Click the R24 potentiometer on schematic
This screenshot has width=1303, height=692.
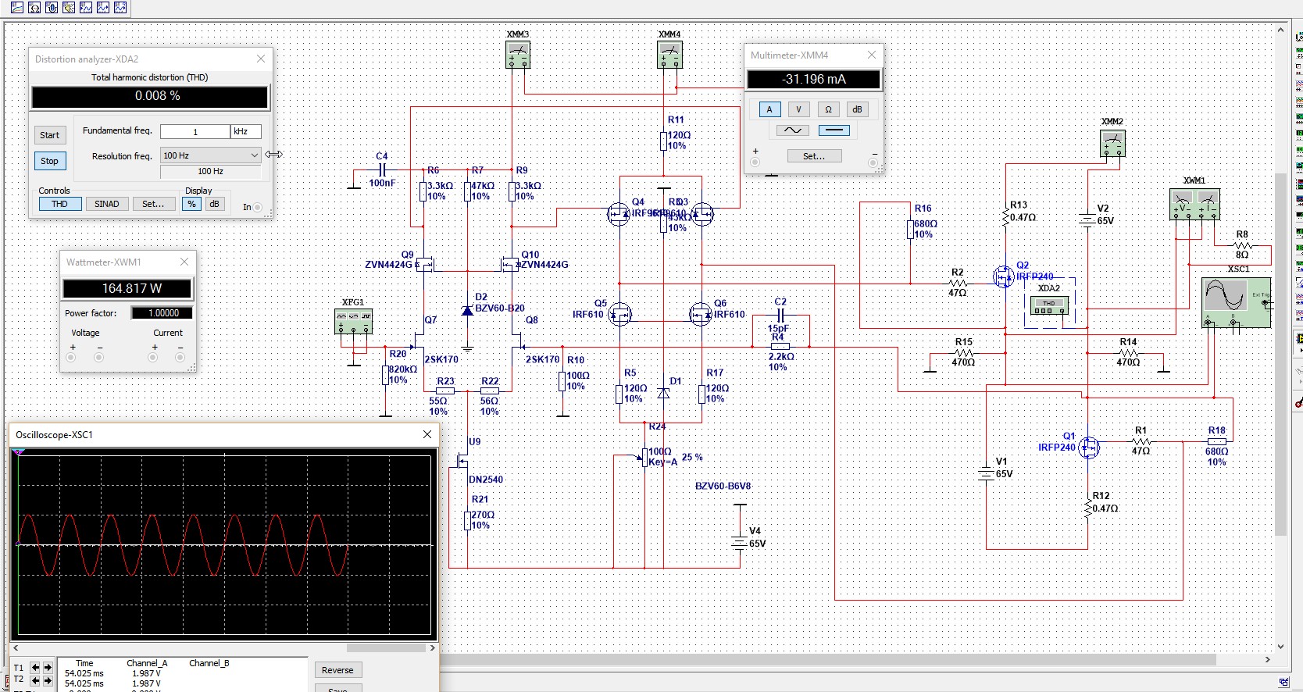click(x=645, y=456)
